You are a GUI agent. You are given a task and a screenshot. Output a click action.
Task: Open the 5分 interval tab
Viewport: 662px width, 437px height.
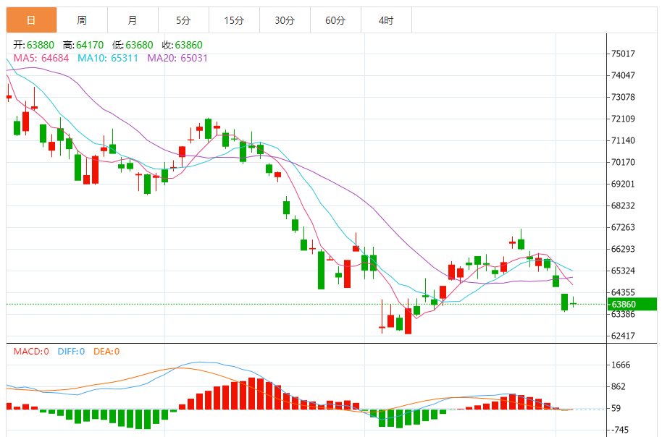pyautogui.click(x=183, y=20)
